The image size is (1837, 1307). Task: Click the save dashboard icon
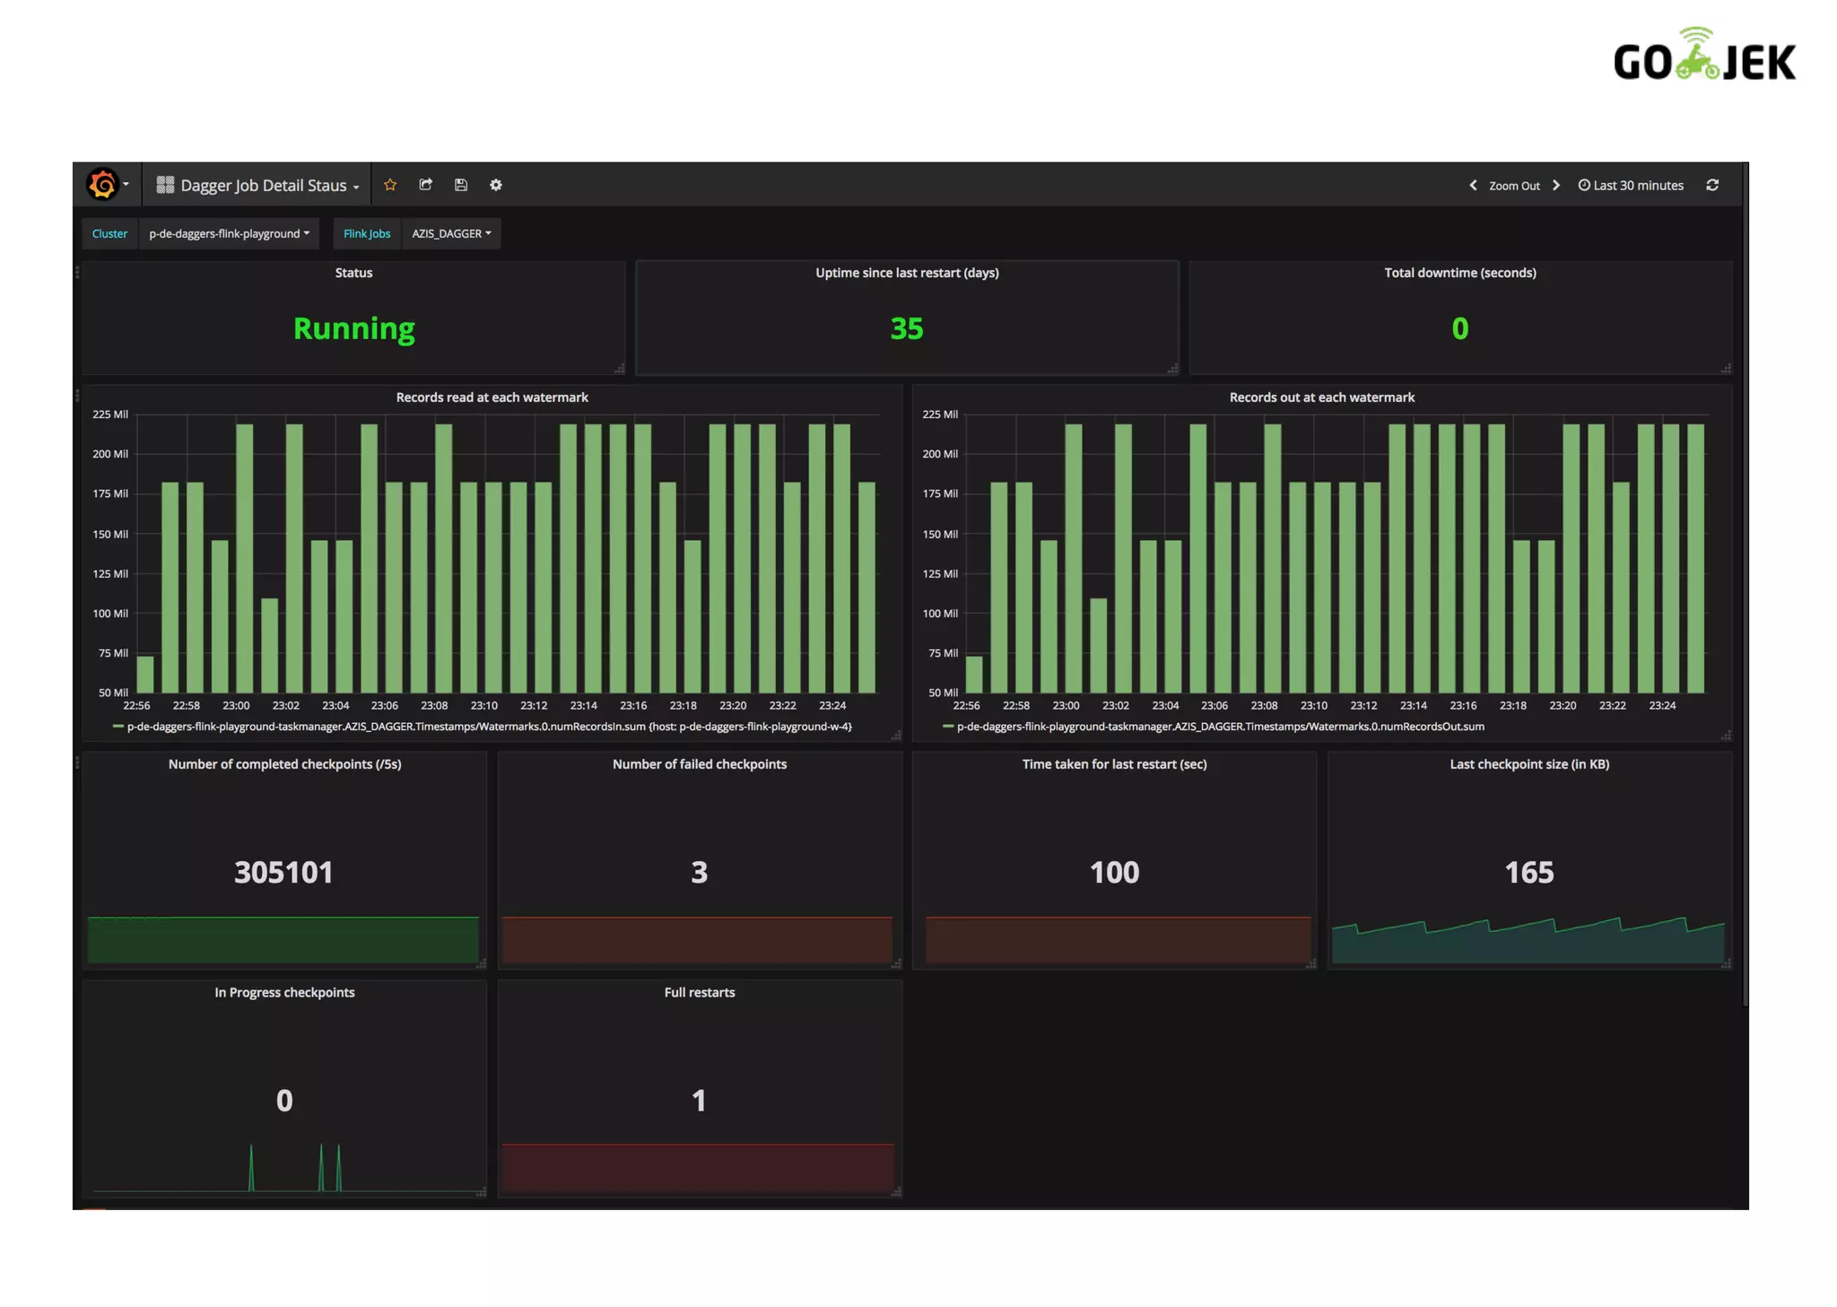point(461,185)
